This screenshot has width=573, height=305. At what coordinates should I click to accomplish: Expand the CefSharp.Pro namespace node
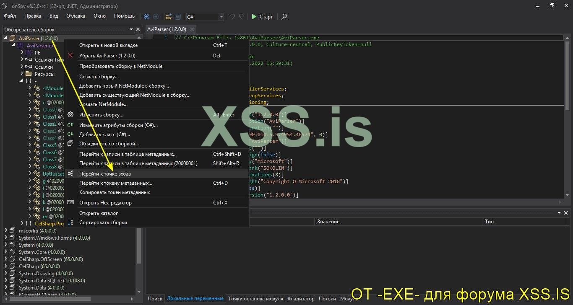[22, 224]
